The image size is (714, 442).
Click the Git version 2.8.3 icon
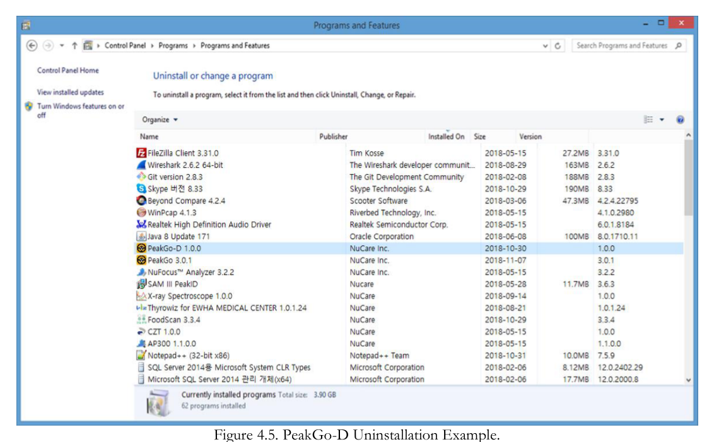[x=141, y=177]
